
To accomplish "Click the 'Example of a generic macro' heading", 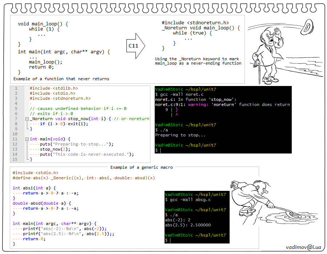I will (141, 167).
